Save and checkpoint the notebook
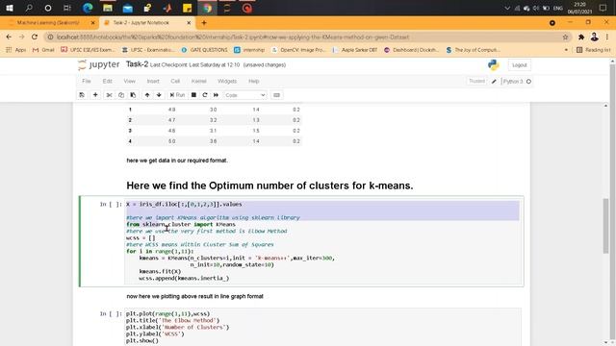Screen dimensions: 616x346 82,95
